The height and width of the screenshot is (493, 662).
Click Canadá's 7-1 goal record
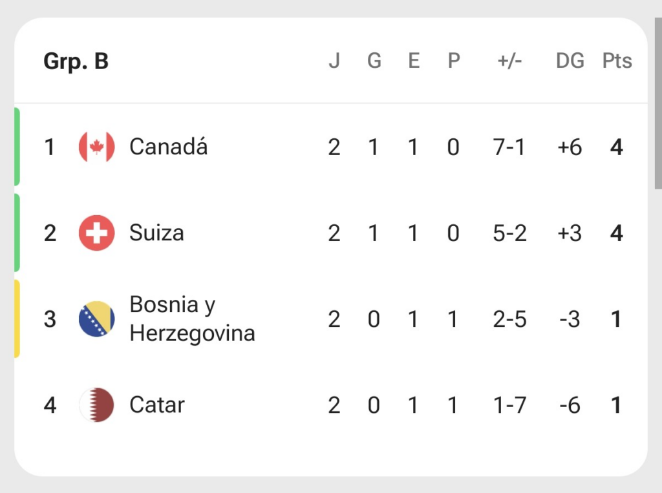point(509,147)
